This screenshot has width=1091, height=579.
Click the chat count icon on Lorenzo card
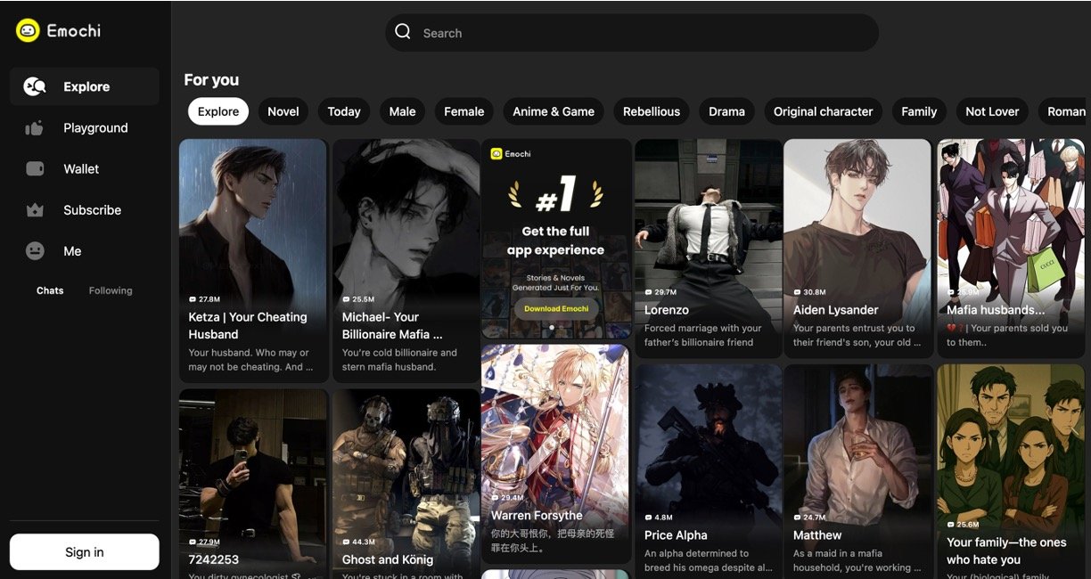649,292
